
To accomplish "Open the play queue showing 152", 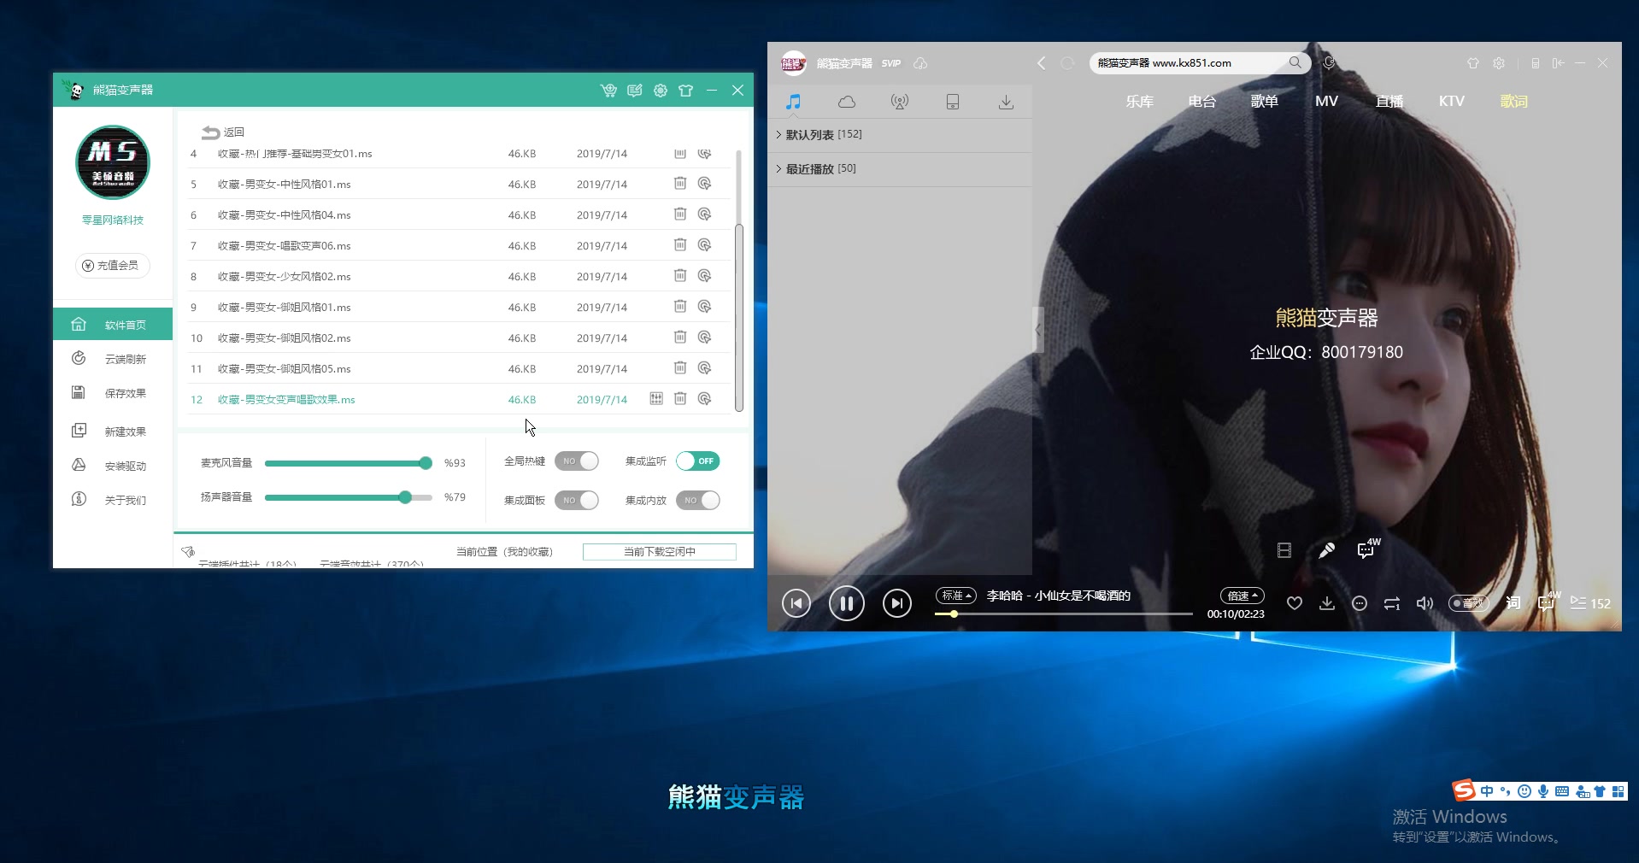I will click(1590, 604).
